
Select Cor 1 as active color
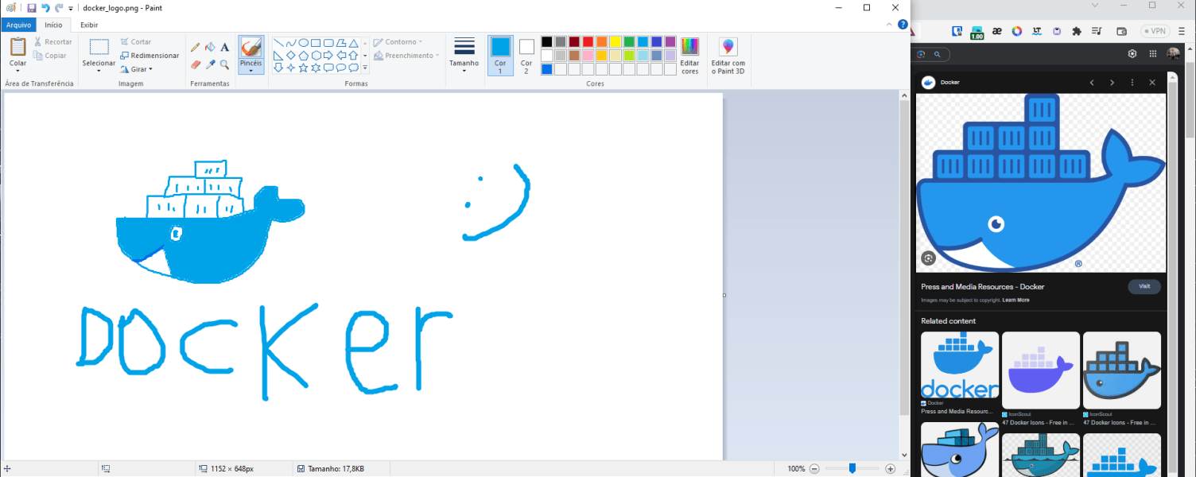pos(500,55)
